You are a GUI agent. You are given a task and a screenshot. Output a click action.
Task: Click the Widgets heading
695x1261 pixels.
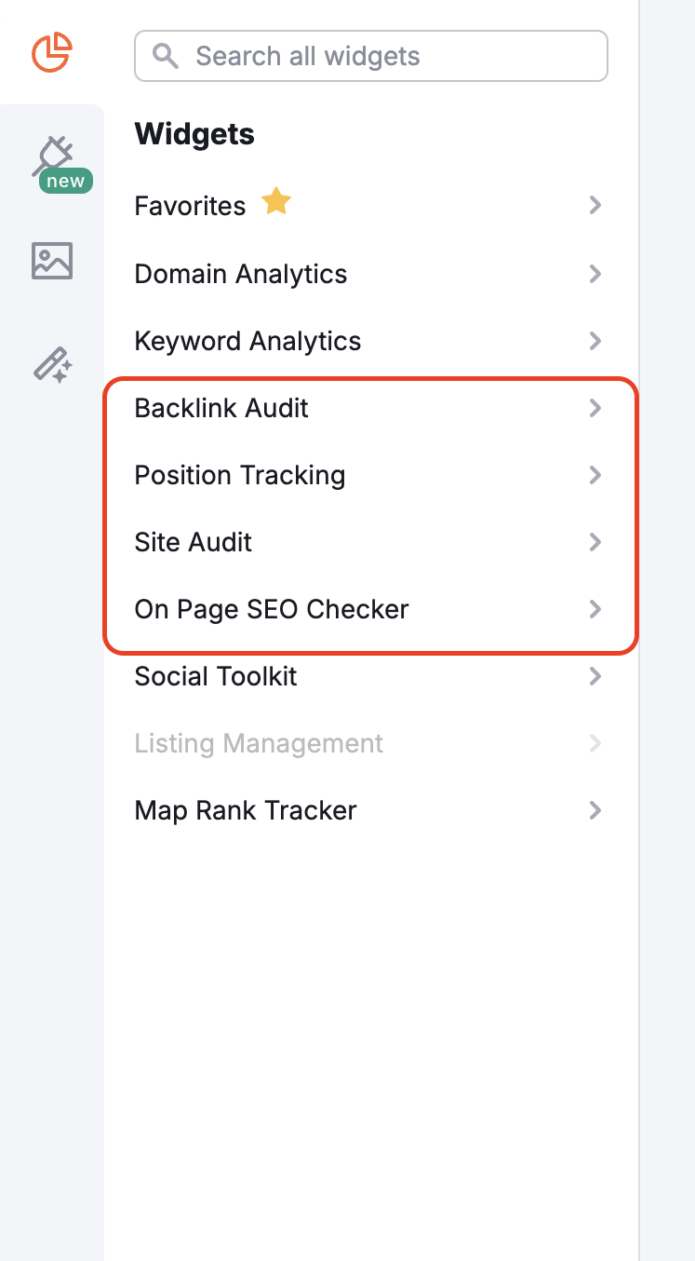[194, 133]
